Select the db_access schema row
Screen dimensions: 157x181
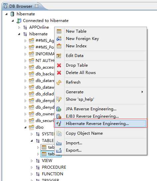[x=42, y=67]
